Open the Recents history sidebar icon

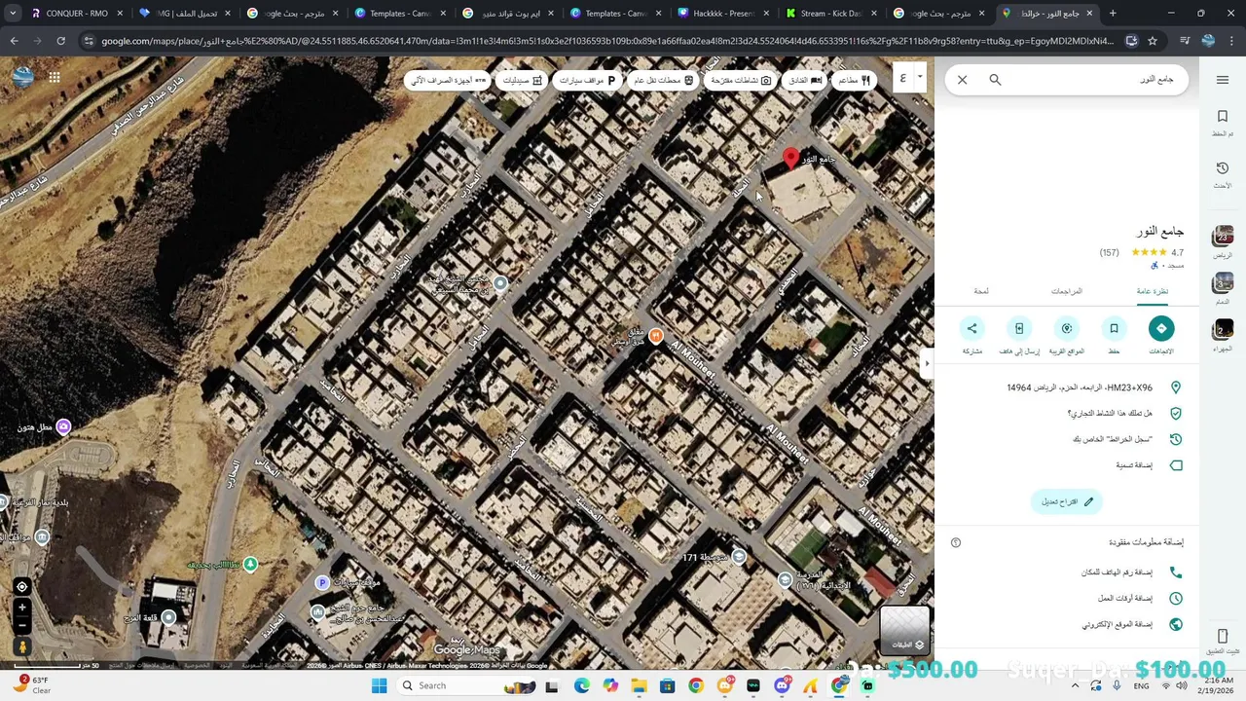[x=1223, y=174]
